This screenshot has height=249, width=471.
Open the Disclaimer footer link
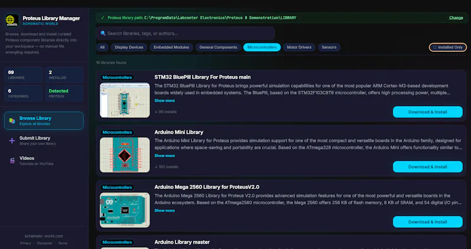(x=45, y=243)
